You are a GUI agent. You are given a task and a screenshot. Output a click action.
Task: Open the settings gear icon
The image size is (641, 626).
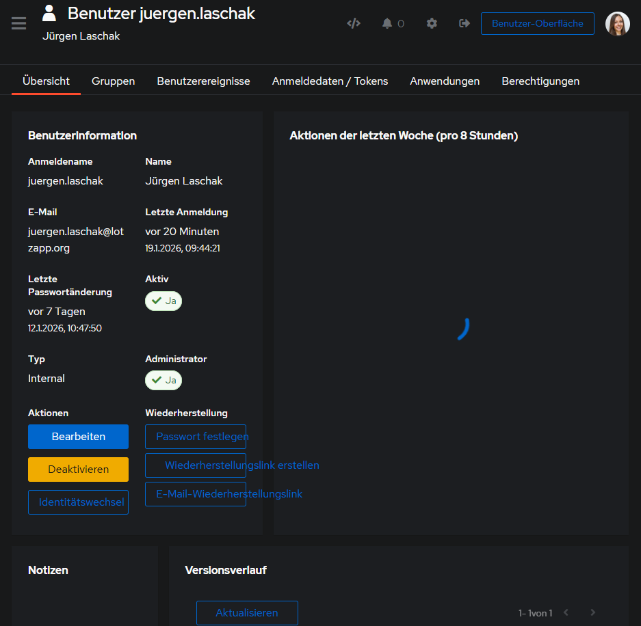point(432,23)
